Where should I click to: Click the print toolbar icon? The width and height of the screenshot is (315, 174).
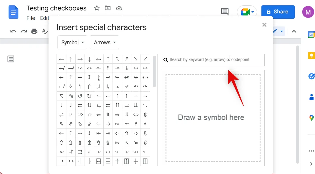pos(34,31)
